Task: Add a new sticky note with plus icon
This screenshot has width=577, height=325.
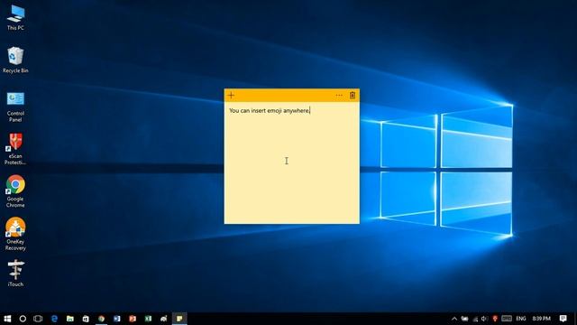Action: tap(231, 96)
